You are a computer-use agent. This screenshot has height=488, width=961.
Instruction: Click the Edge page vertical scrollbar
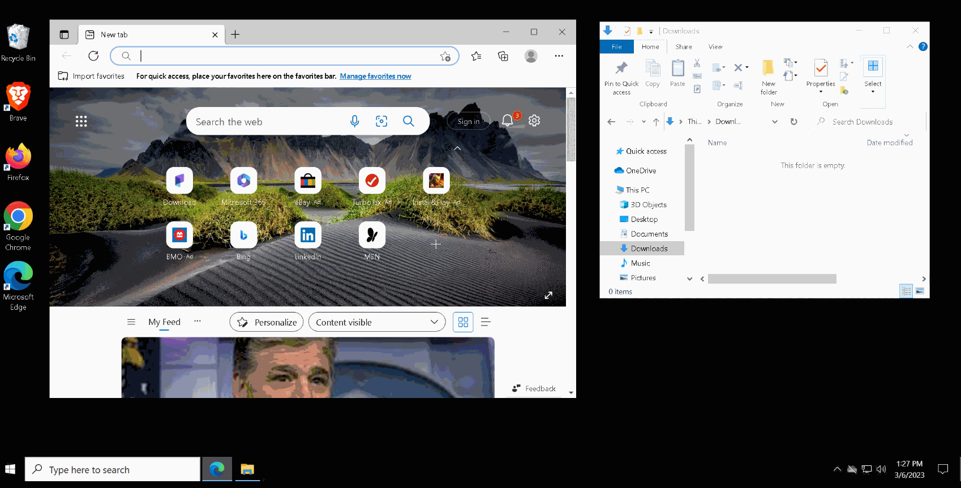[x=571, y=129]
